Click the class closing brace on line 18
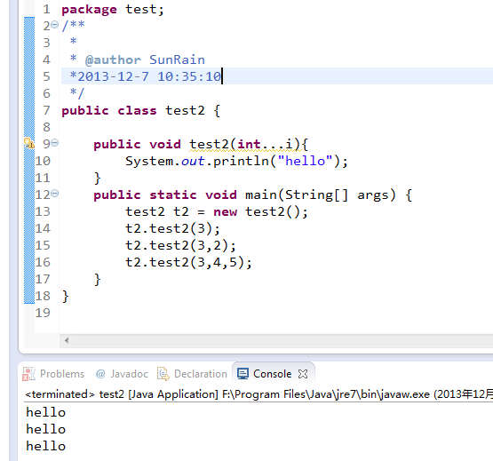 pos(66,296)
